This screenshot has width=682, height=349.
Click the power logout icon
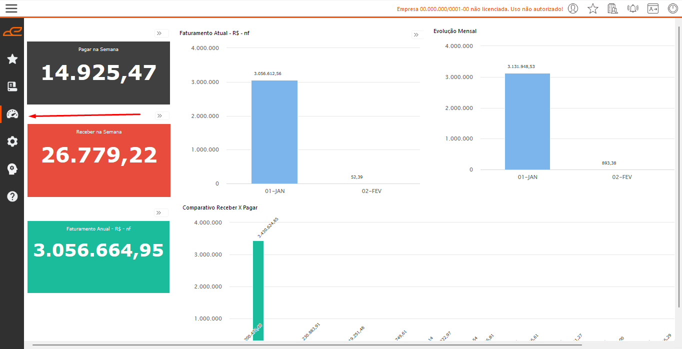[673, 8]
